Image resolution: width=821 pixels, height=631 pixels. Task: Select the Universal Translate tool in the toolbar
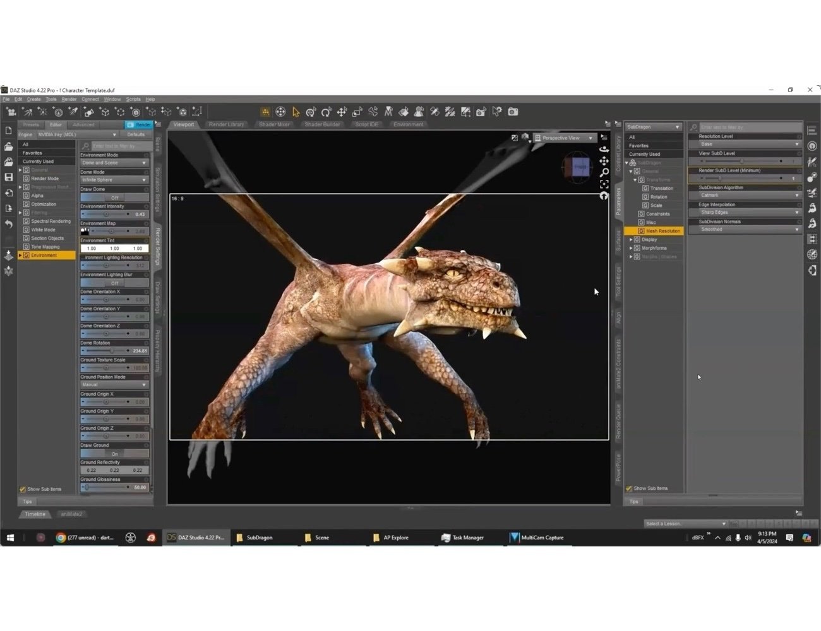[341, 111]
